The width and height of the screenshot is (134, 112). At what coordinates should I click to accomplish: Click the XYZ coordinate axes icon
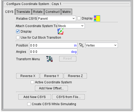(x=61, y=32)
